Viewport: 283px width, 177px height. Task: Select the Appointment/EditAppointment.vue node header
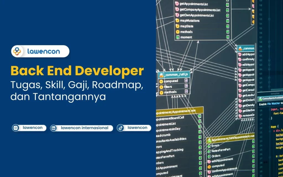[x=230, y=138]
